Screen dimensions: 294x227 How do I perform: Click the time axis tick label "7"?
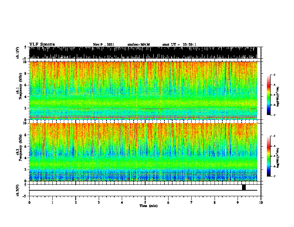[x=192, y=203]
